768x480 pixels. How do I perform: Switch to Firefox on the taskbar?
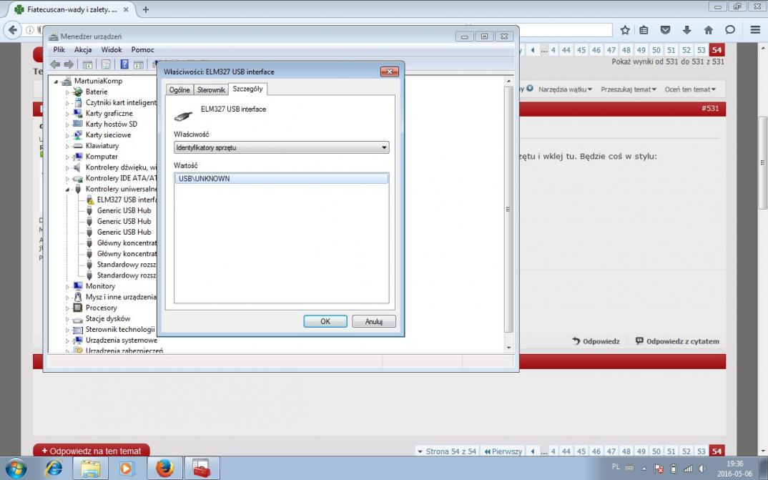(x=165, y=469)
